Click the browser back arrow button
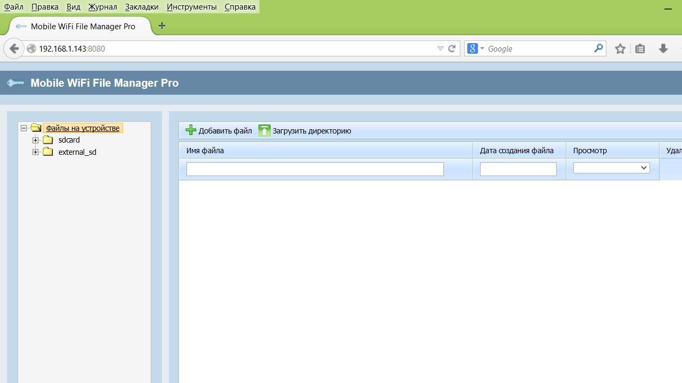 [x=14, y=48]
